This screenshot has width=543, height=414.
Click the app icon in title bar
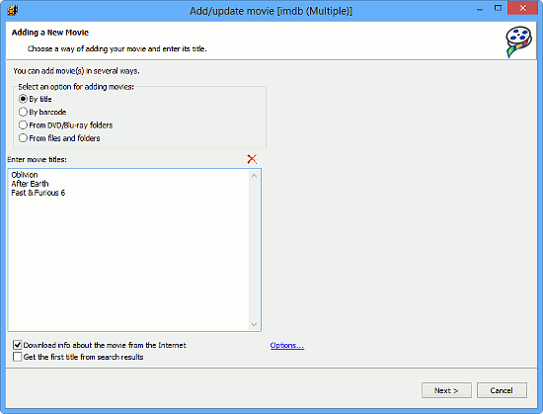pos(13,11)
